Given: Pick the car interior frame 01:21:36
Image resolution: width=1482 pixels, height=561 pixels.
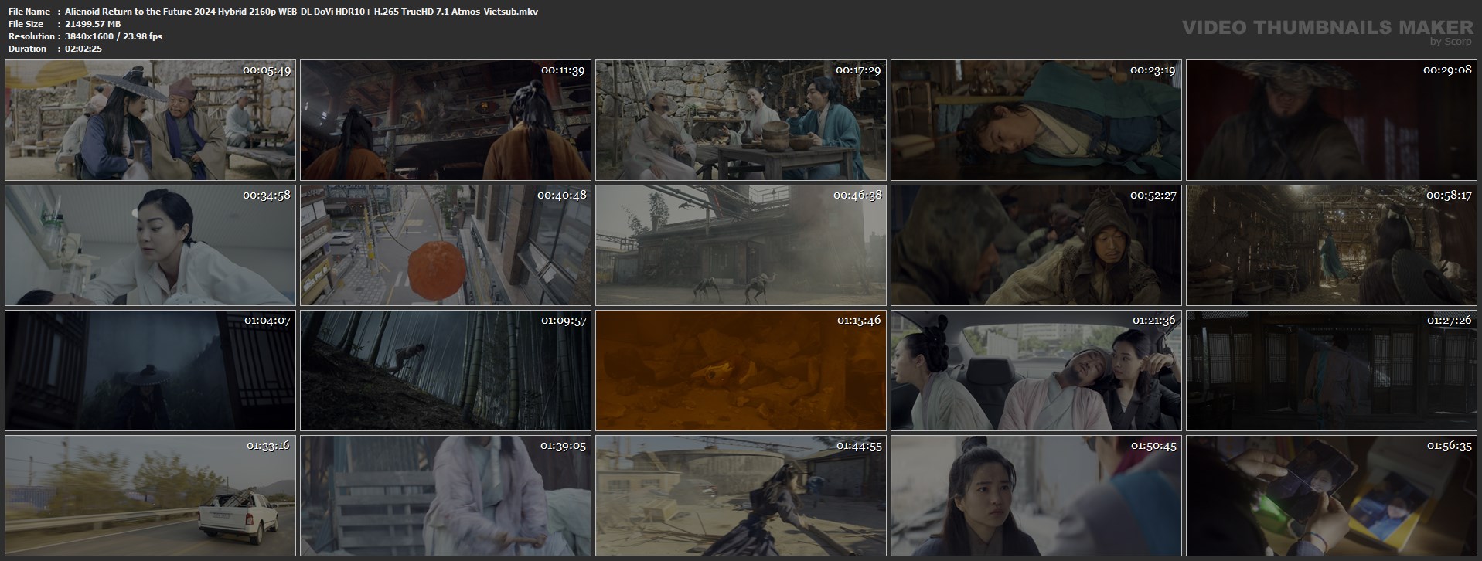Looking at the screenshot, I should tap(1036, 371).
